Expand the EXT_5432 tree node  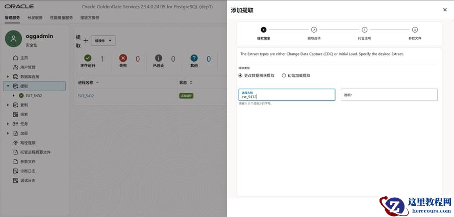[x=14, y=96]
